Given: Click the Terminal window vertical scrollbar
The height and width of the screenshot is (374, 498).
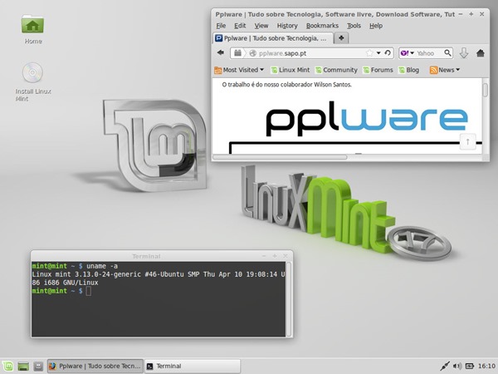Looking at the screenshot, I should pos(289,299).
